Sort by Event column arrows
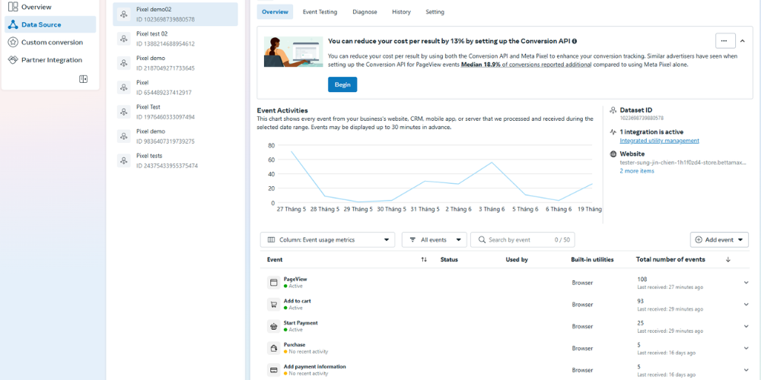This screenshot has height=380, width=761. coord(424,260)
